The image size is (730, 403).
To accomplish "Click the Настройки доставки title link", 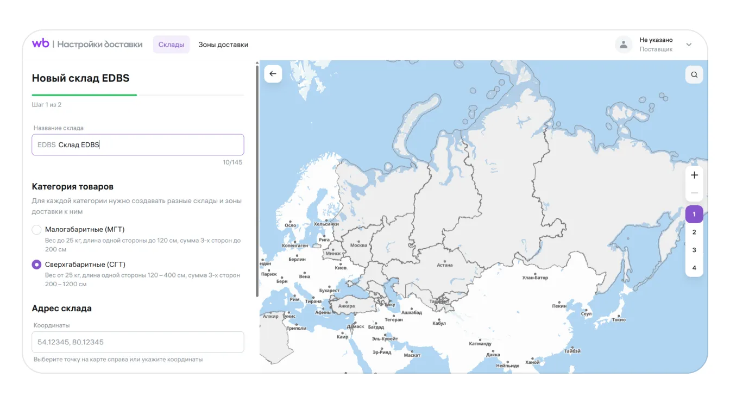I will (x=100, y=45).
